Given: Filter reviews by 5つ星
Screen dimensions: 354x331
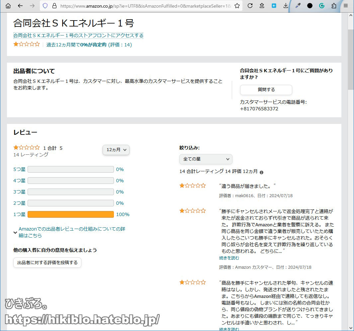Looking at the screenshot, I should [19, 169].
